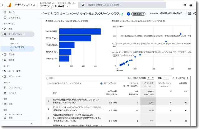The height and width of the screenshot is (129, 199).
Task: Click the 収益化 dollar icon
Action: pyautogui.click(x=5, y=55)
